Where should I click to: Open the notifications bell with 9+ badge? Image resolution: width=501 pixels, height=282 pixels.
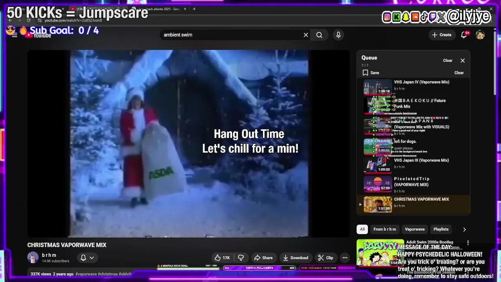464,35
